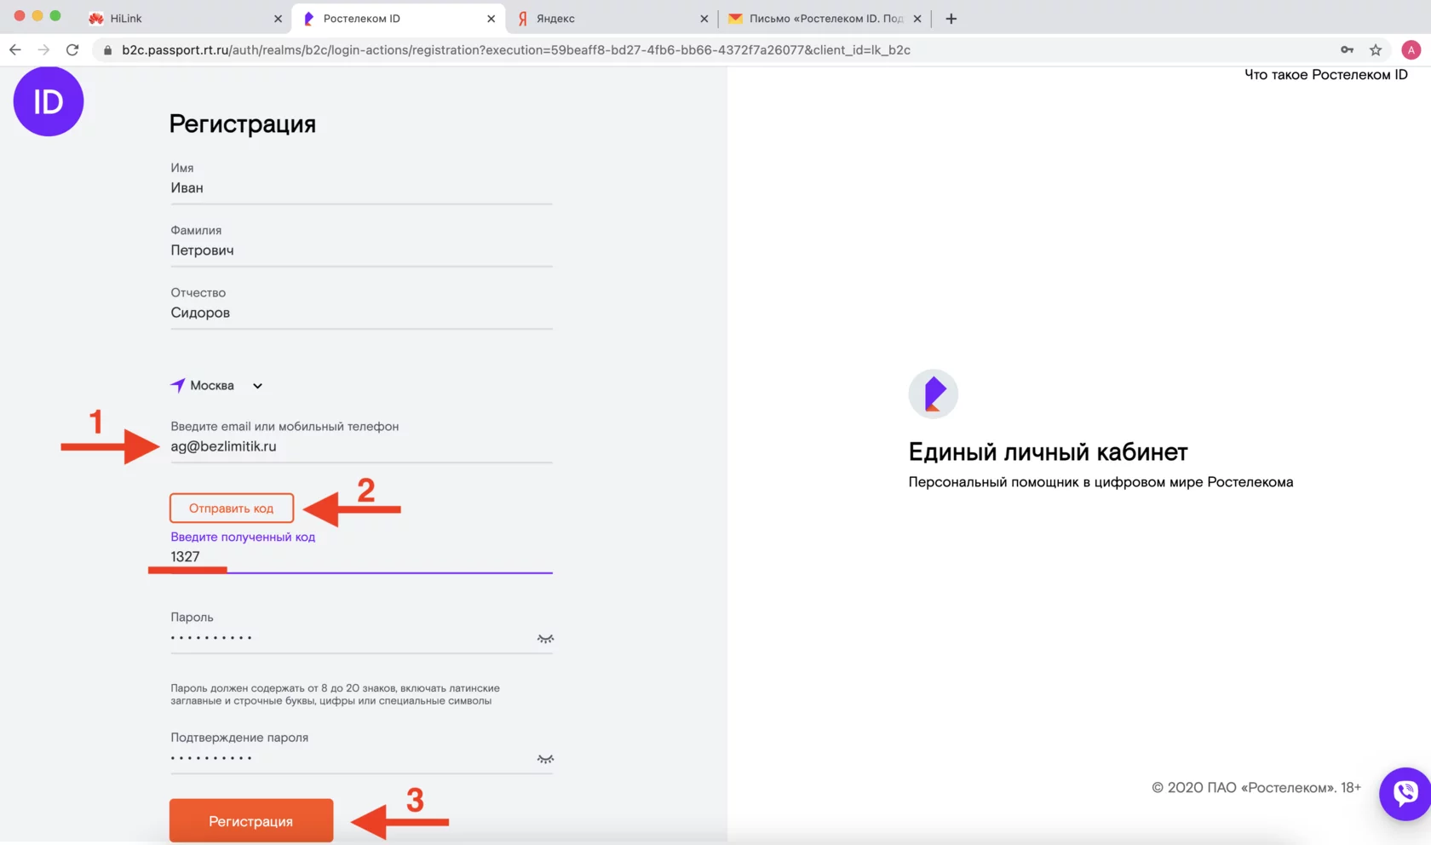Open the Viber chat icon
The width and height of the screenshot is (1431, 845).
1404,794
